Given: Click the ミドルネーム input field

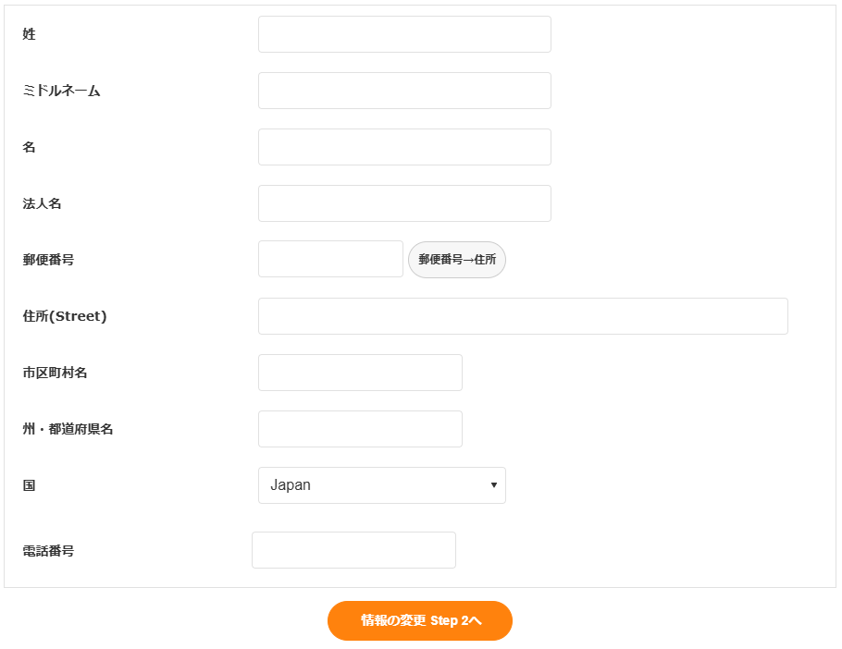Looking at the screenshot, I should tap(404, 91).
